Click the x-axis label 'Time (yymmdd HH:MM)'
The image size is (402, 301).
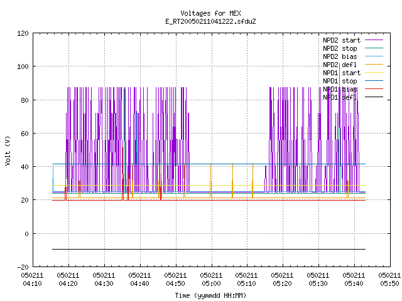pos(210,295)
